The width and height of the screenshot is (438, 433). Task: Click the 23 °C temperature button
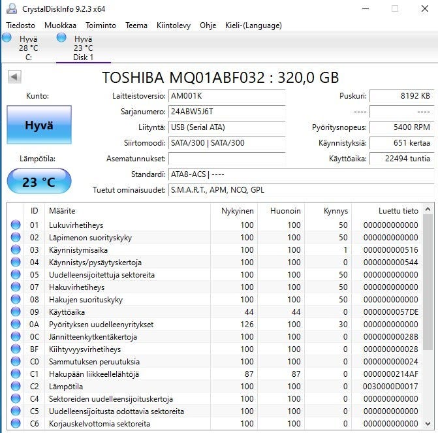(x=39, y=182)
